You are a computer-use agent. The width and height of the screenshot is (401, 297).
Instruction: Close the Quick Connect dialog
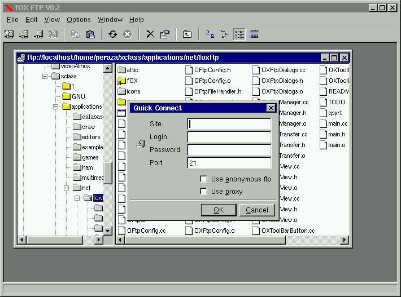click(271, 108)
